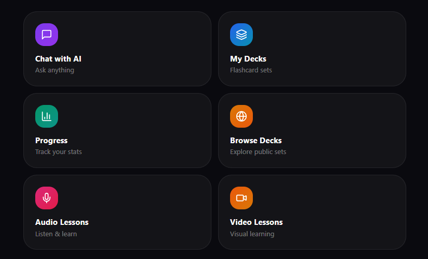Click the orange globe icon
The image size is (428, 259).
point(241,116)
